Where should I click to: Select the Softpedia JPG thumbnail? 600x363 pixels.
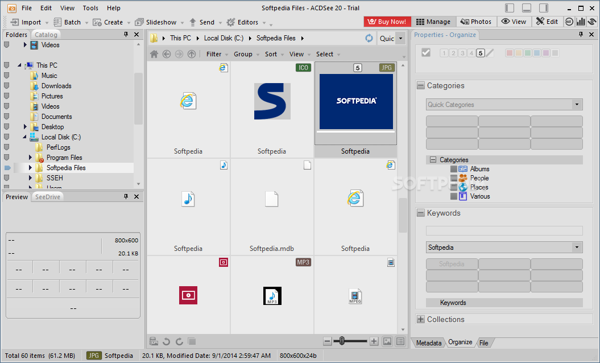pyautogui.click(x=355, y=109)
